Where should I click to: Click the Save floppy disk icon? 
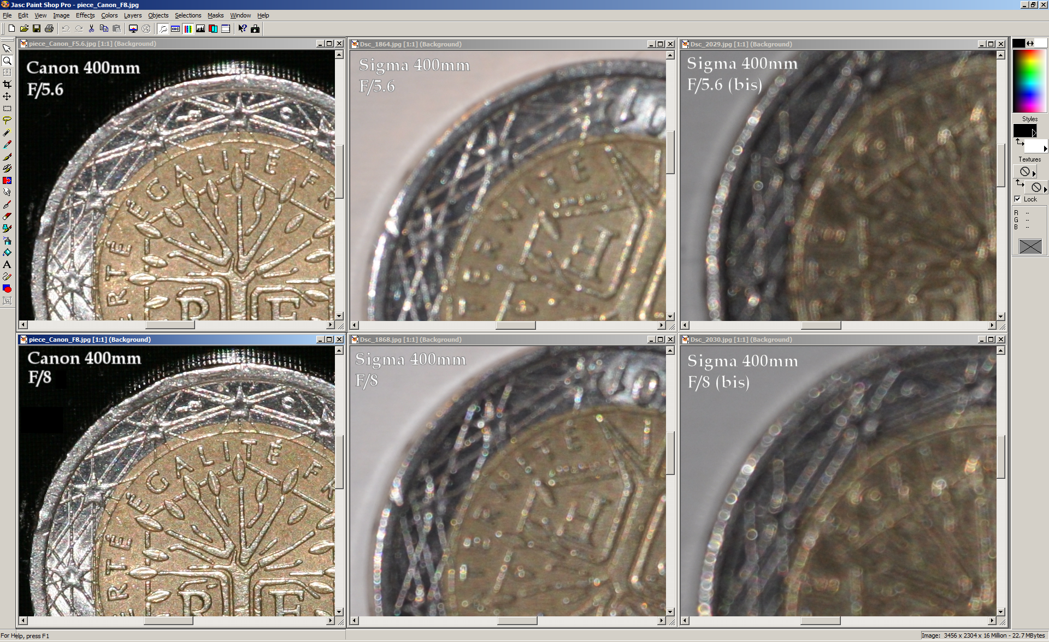coord(37,28)
